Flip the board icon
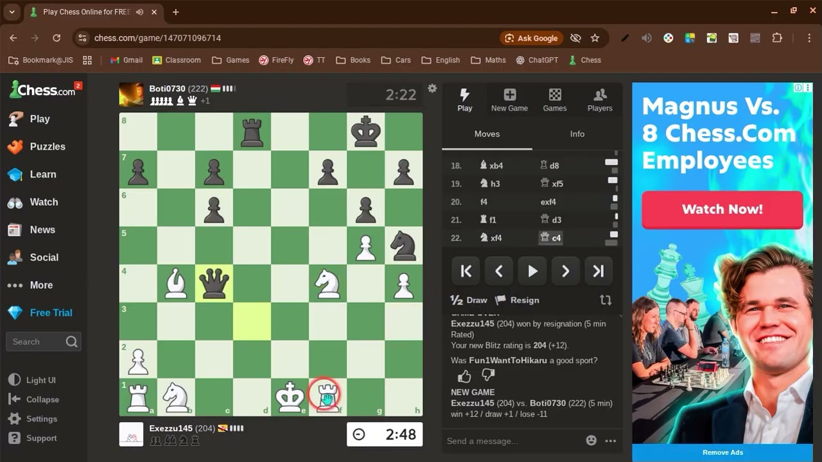The height and width of the screenshot is (462, 822). click(x=606, y=300)
